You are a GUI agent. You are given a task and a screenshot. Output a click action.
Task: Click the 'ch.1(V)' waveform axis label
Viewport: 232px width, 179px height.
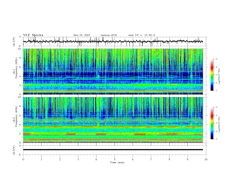(x=14, y=42)
